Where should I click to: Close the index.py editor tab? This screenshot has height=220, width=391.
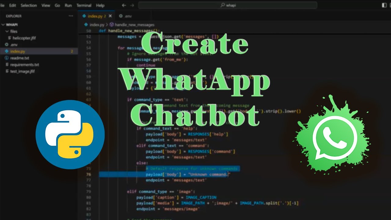[x=110, y=16]
